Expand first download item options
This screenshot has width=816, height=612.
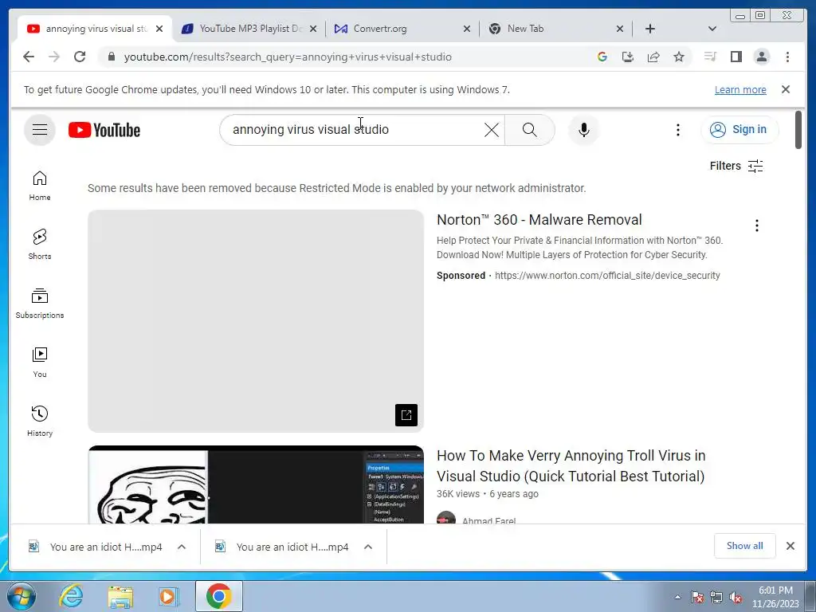pyautogui.click(x=182, y=547)
